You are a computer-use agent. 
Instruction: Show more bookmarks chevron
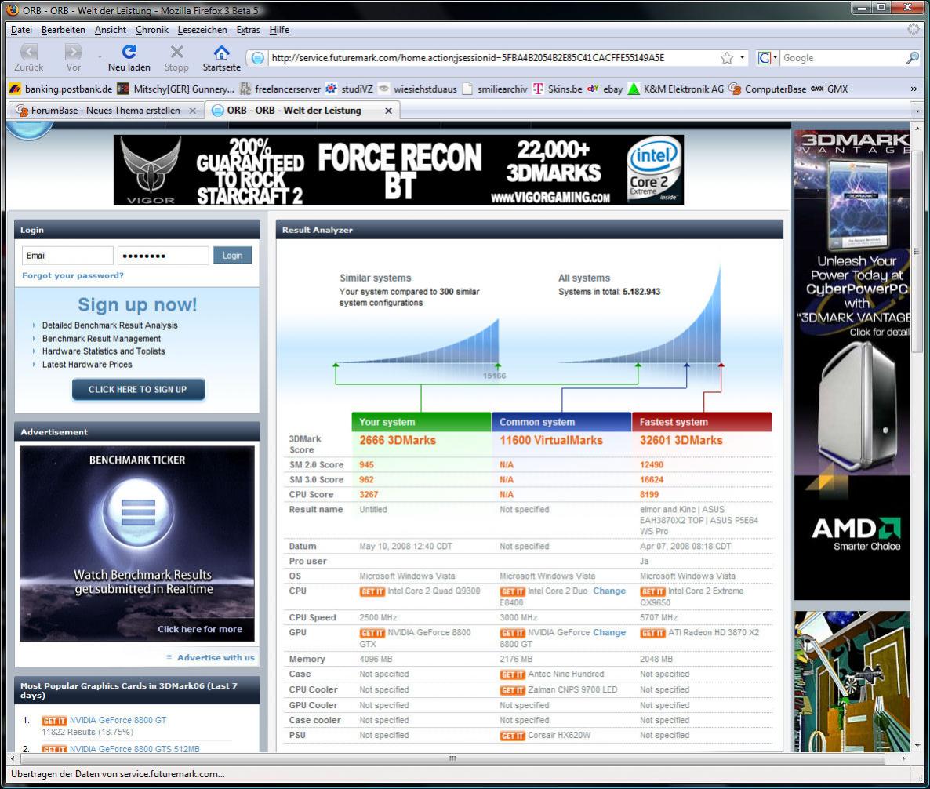pos(914,89)
